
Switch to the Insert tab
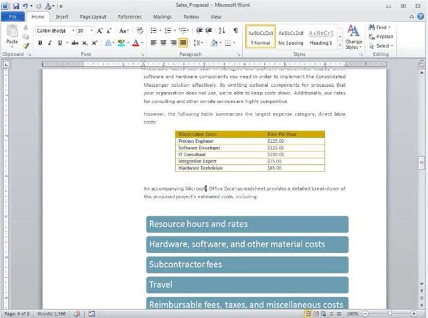coord(62,17)
